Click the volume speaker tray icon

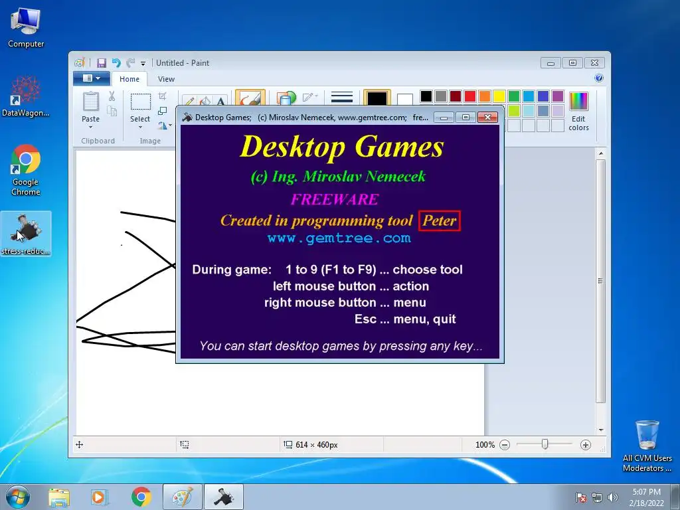[x=612, y=497]
